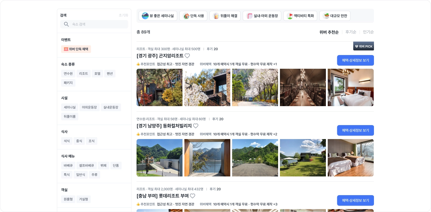This screenshot has width=431, height=212.
Task: Toggle the 리조트 accommodation type filter
Action: (83, 74)
